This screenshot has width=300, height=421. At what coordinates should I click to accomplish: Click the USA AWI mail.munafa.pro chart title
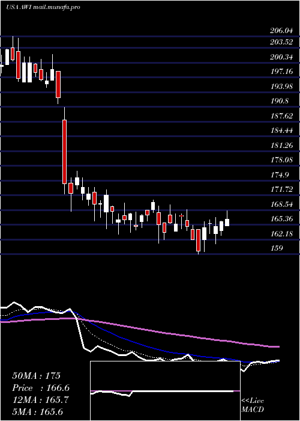coord(43,7)
